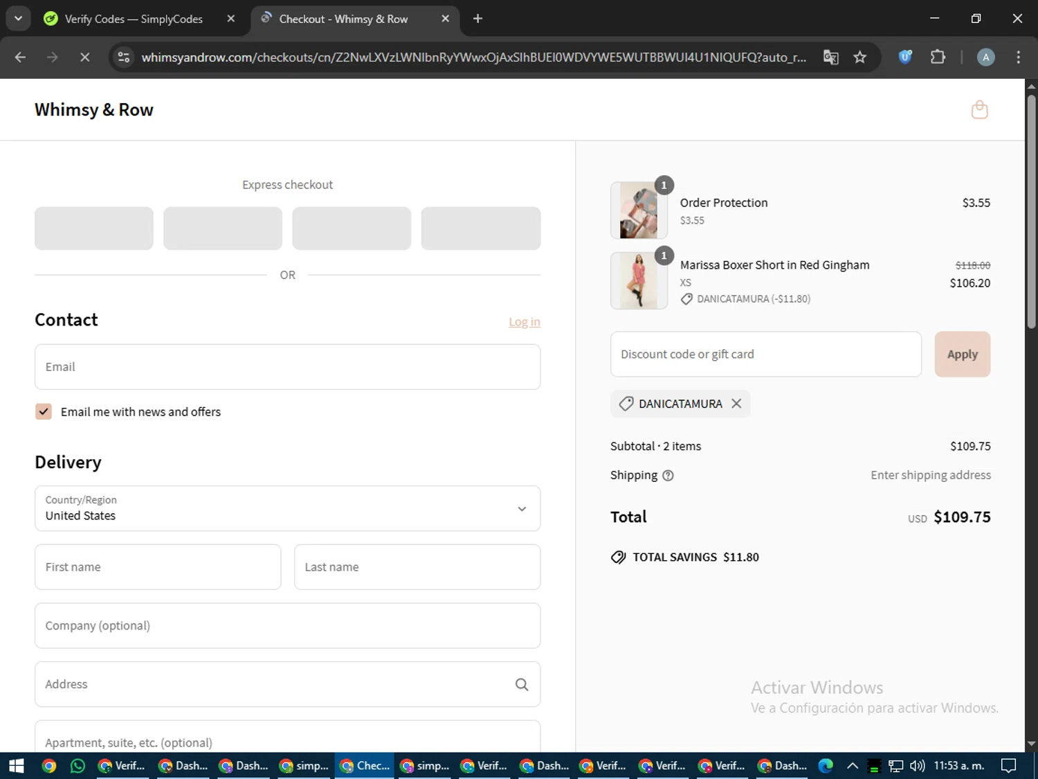The image size is (1038, 779).
Task: Click the Marissa Boxer Short thumbnail
Action: coord(639,280)
